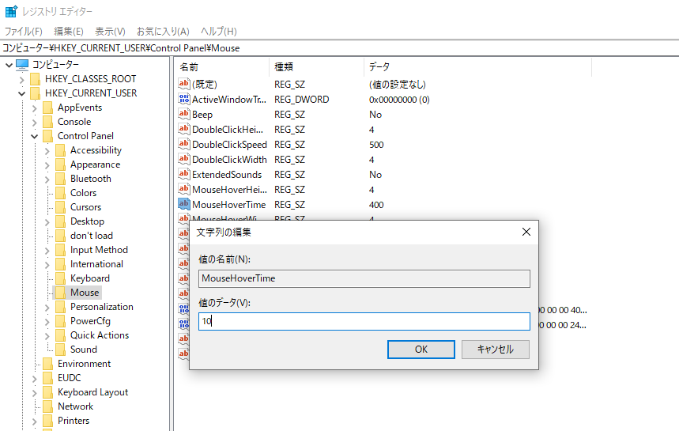Click the Cursors folder icon
679x431 pixels.
(x=61, y=207)
